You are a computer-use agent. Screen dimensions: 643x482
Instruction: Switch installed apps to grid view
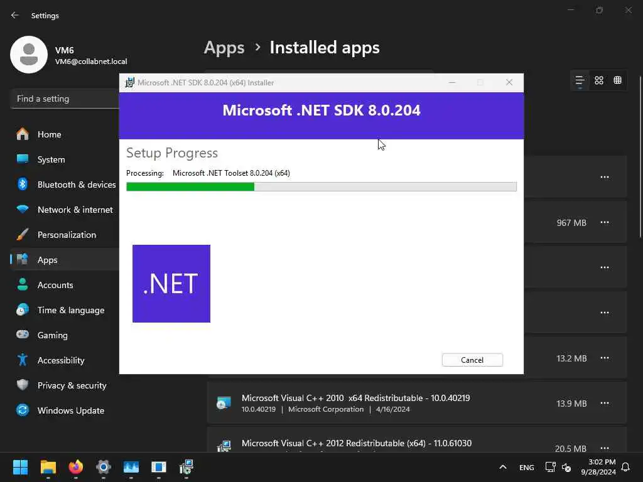pos(598,80)
